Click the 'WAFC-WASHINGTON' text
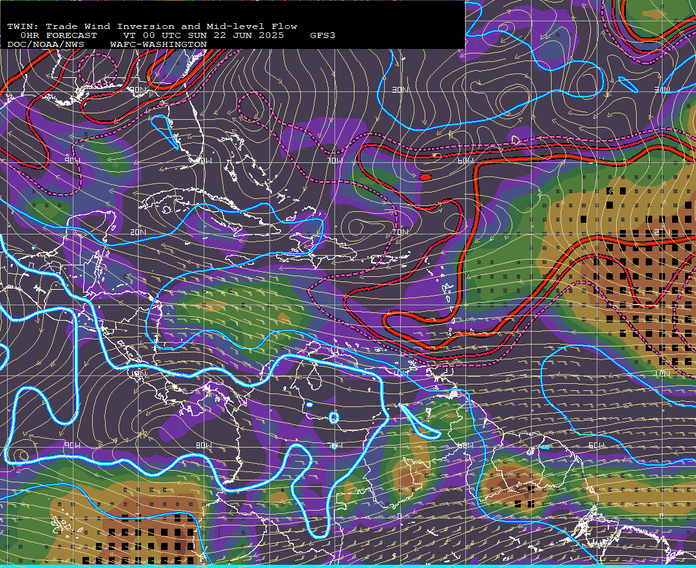 (159, 45)
